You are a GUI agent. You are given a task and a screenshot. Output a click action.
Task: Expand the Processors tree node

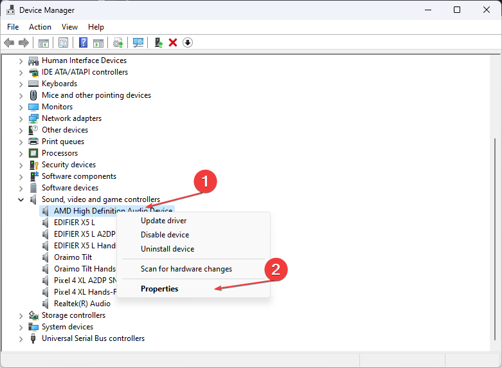[x=21, y=153]
